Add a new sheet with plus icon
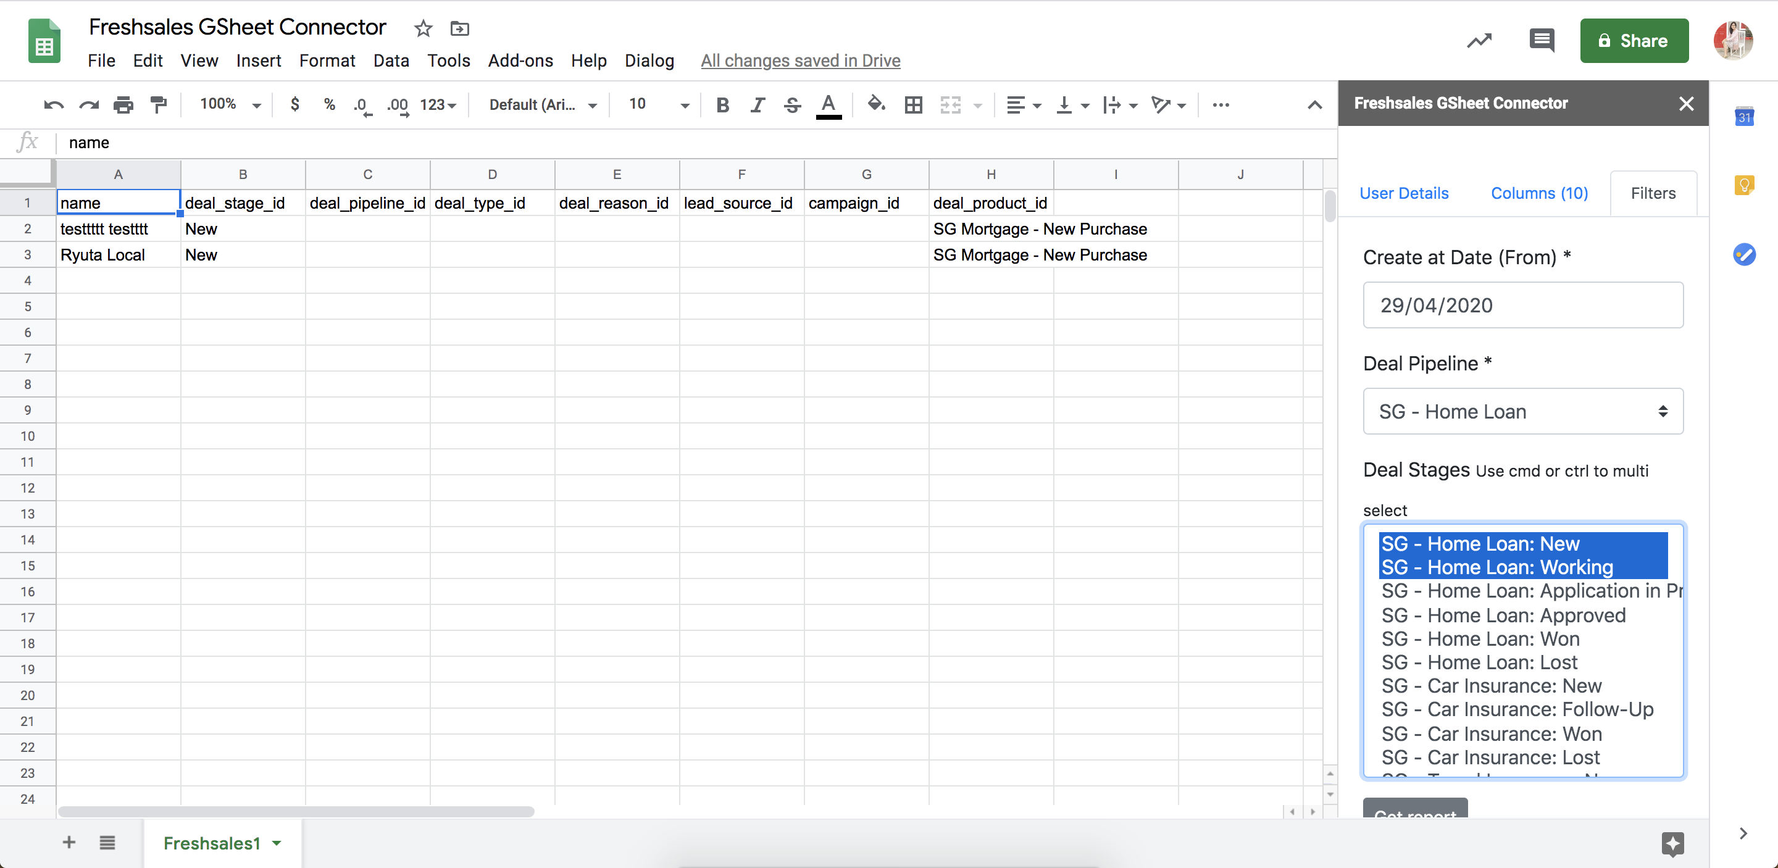This screenshot has height=868, width=1778. (x=69, y=842)
